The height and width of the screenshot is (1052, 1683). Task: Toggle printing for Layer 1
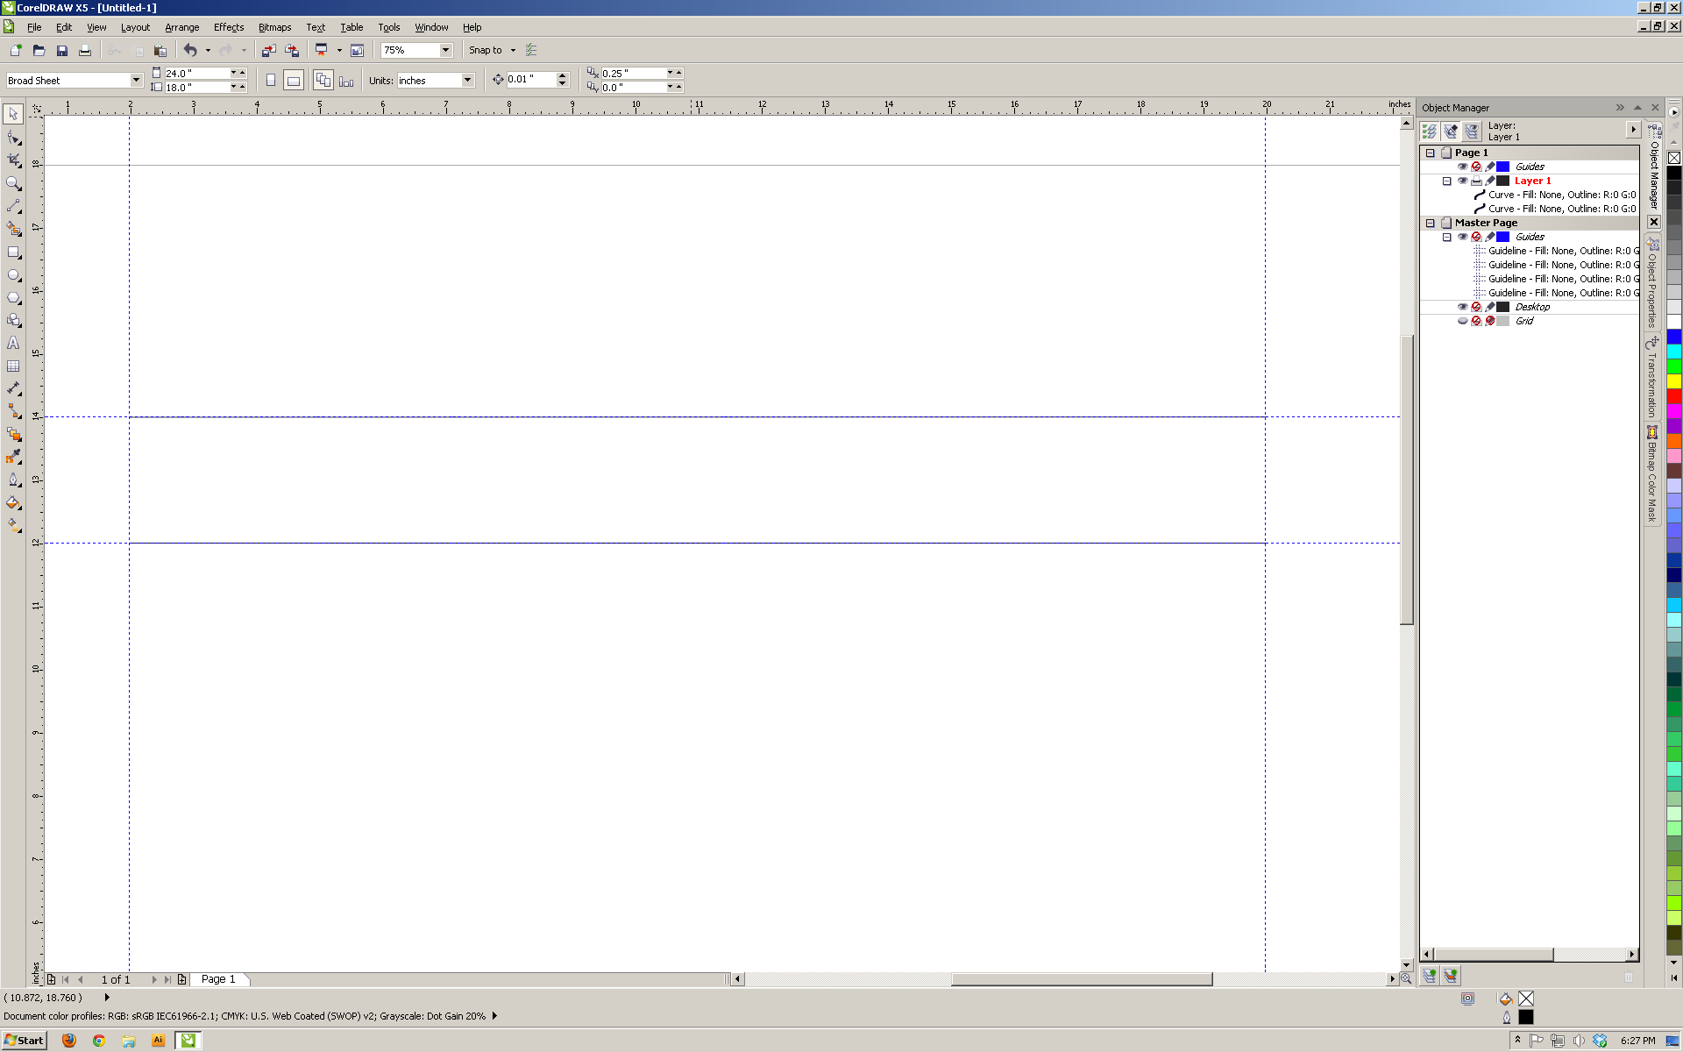tap(1476, 181)
